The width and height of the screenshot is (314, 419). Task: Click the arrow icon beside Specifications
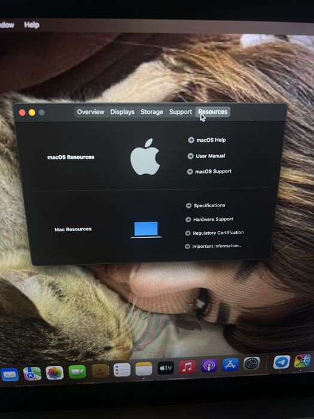[x=188, y=205]
